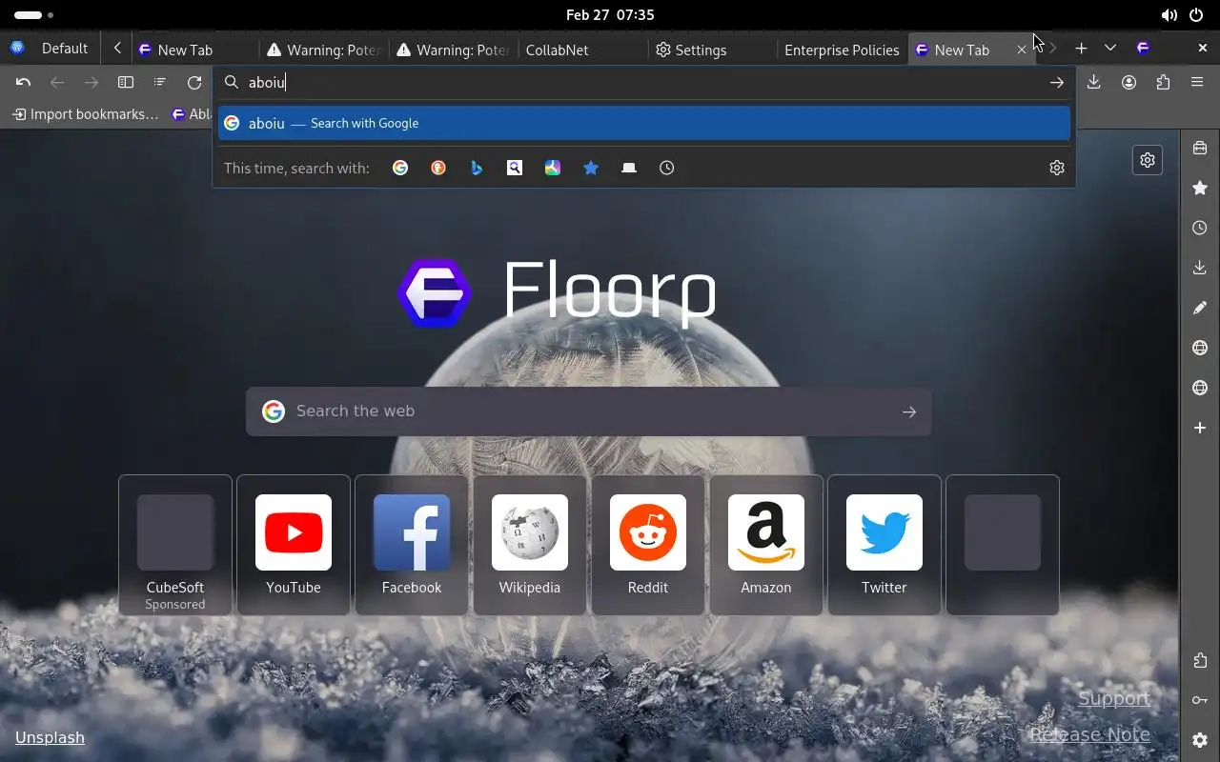Open the second globe web panel in the sidebar
The width and height of the screenshot is (1220, 762).
pyautogui.click(x=1200, y=388)
